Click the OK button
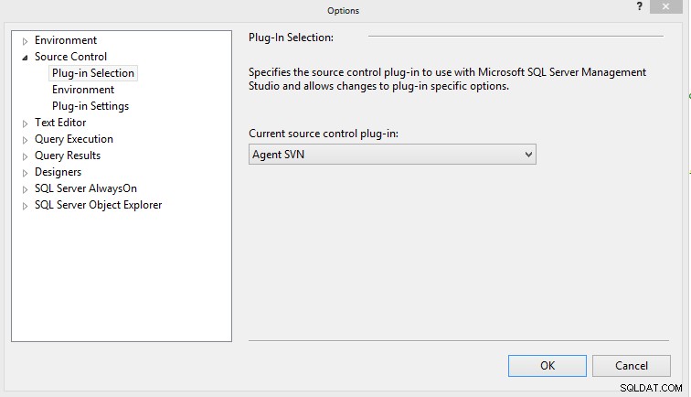The image size is (691, 397). [547, 366]
